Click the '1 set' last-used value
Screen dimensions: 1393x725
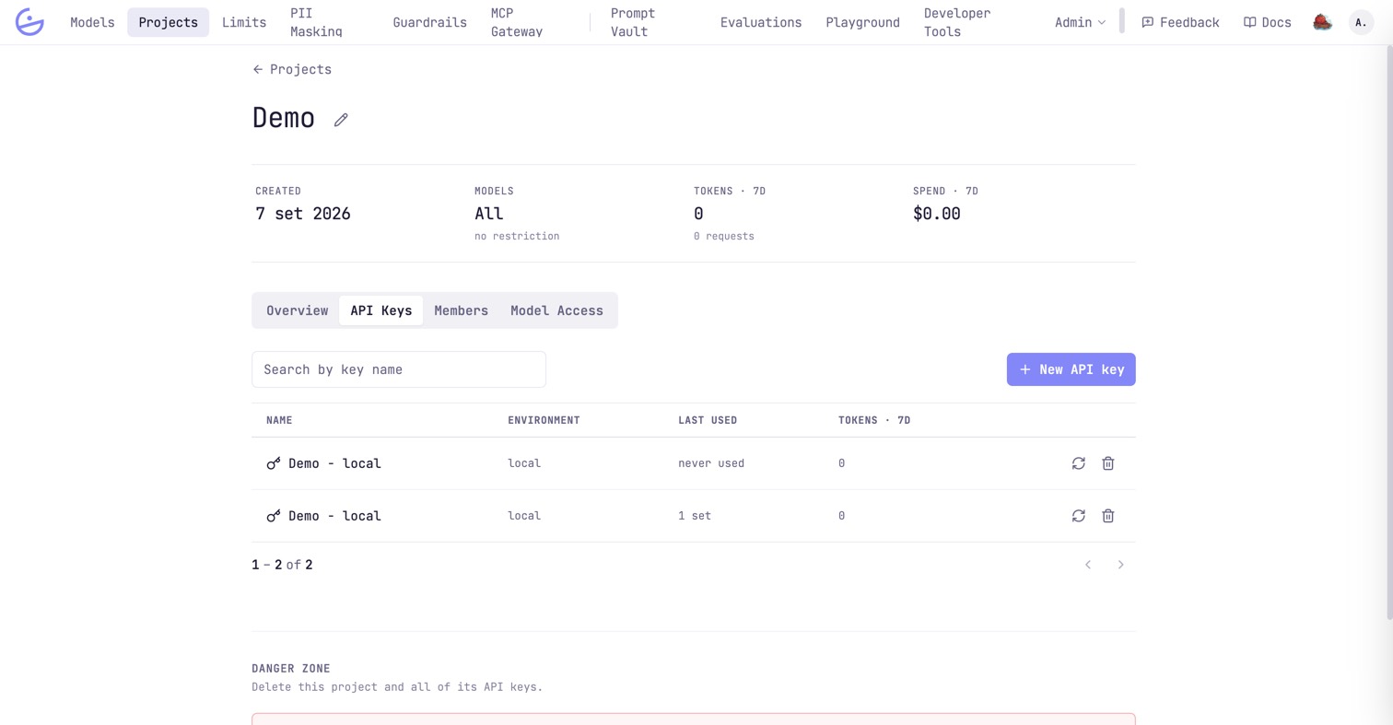[695, 516]
